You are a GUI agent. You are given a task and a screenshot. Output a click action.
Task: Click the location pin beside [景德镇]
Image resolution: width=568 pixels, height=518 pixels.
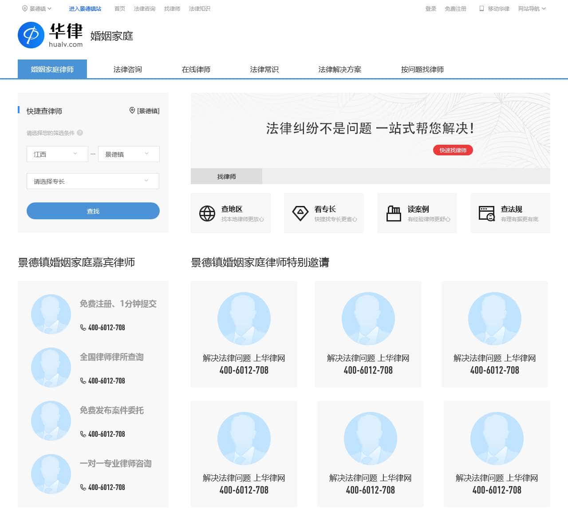coord(132,111)
